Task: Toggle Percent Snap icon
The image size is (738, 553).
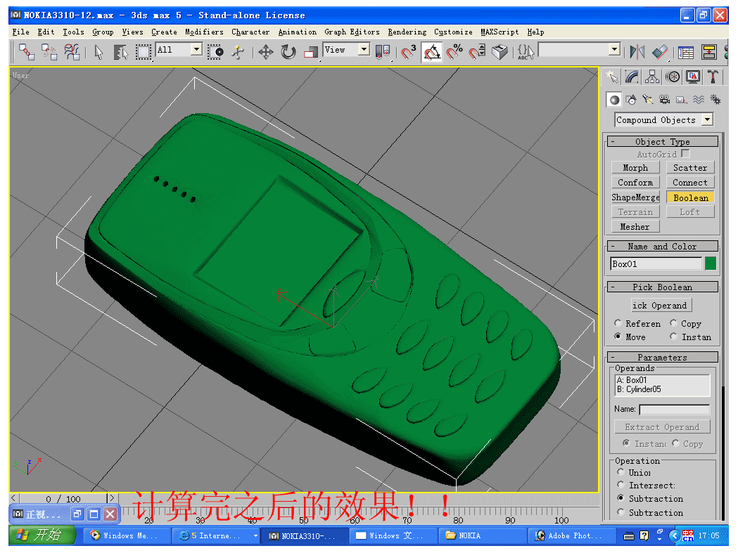Action: pyautogui.click(x=454, y=52)
